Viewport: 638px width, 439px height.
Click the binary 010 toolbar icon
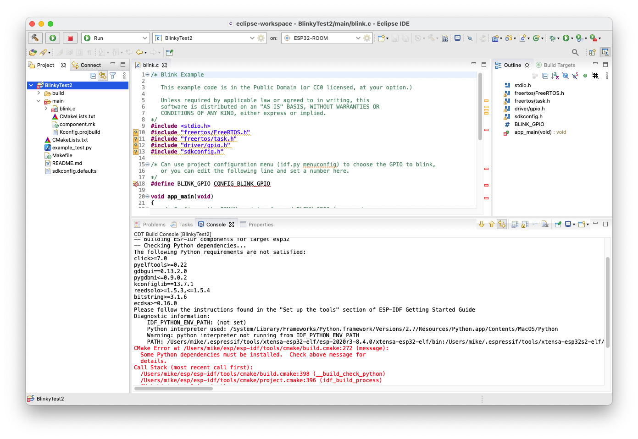click(x=445, y=38)
